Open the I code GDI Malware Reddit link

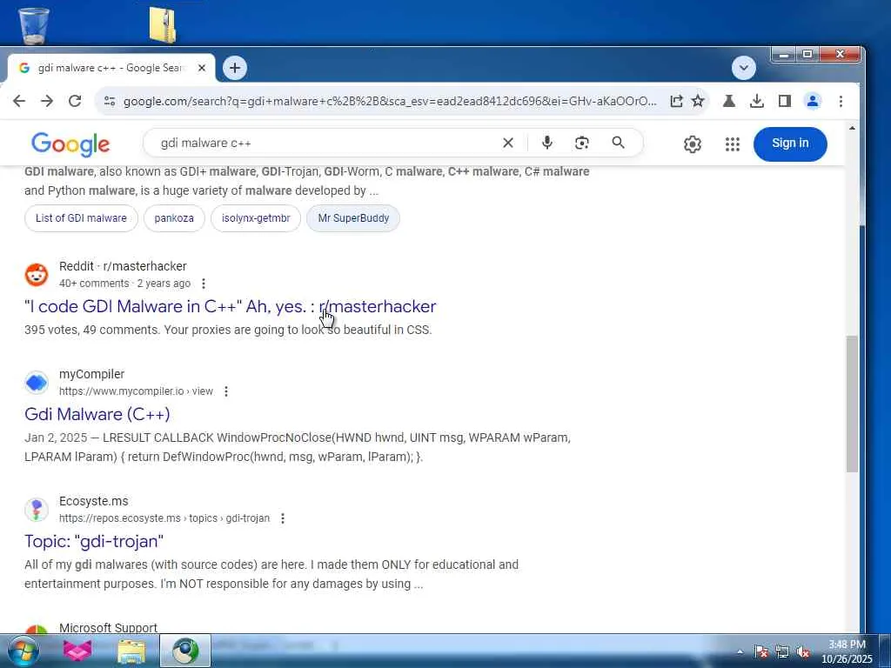coord(230,307)
